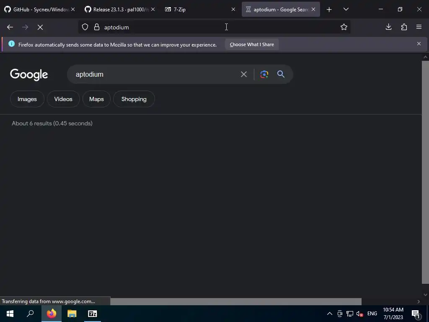Filter results by Videos
Image resolution: width=429 pixels, height=322 pixels.
[63, 99]
